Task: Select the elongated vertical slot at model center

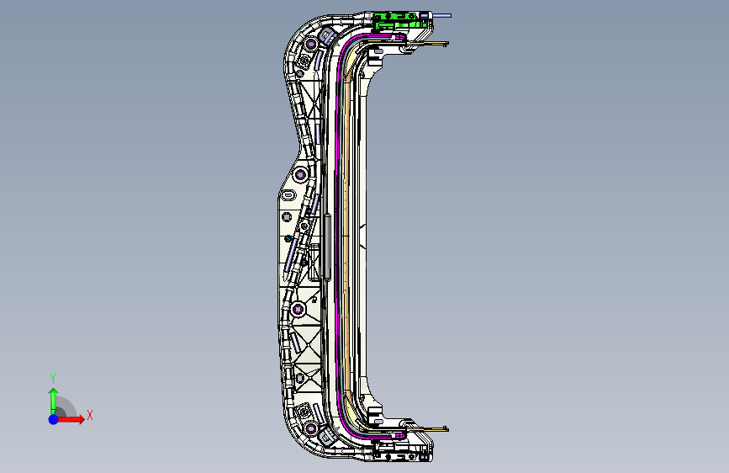Action: point(327,247)
